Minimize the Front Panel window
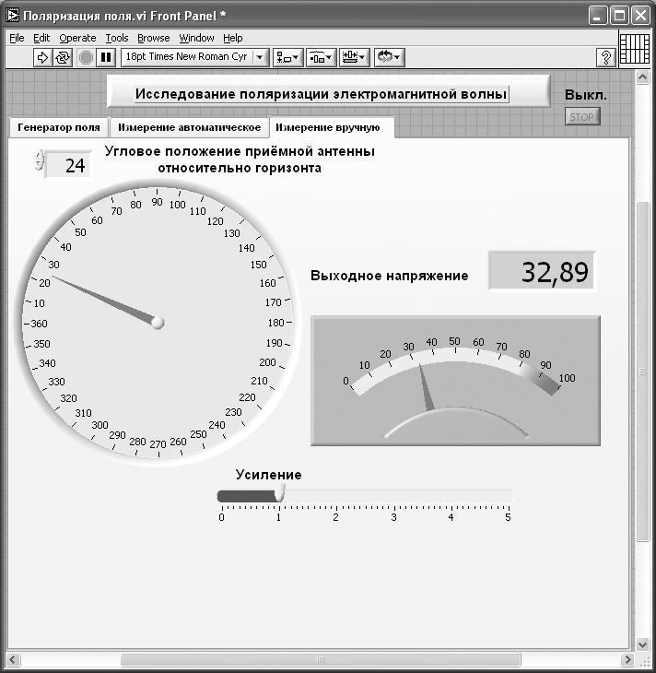656x673 pixels. point(597,16)
